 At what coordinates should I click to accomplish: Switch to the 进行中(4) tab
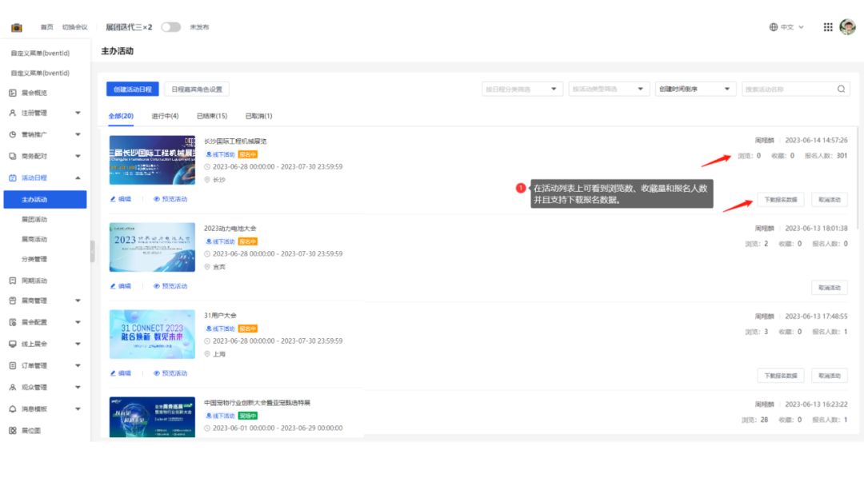click(165, 116)
